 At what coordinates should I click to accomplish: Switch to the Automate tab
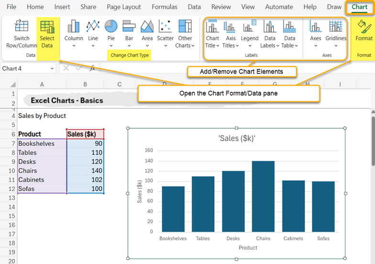279,7
